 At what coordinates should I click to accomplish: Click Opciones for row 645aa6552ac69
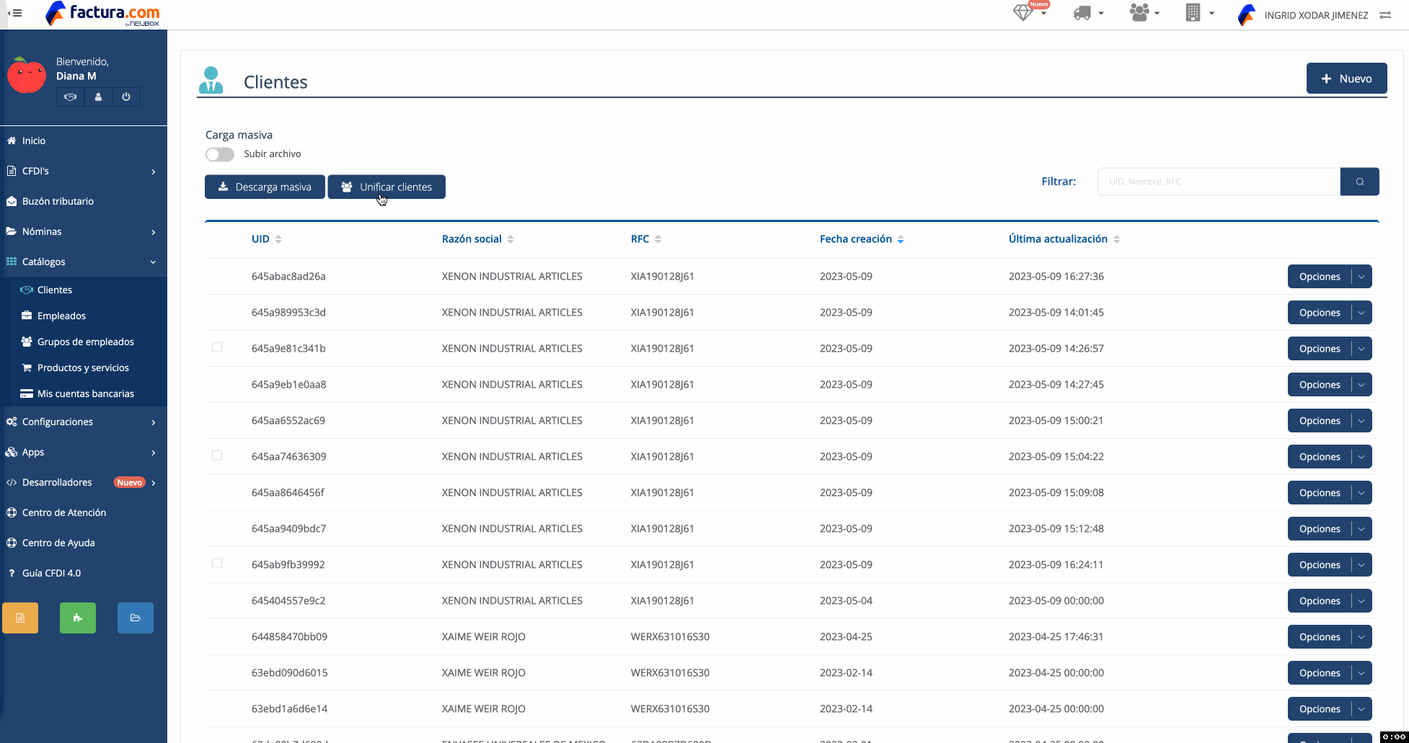(x=1320, y=421)
